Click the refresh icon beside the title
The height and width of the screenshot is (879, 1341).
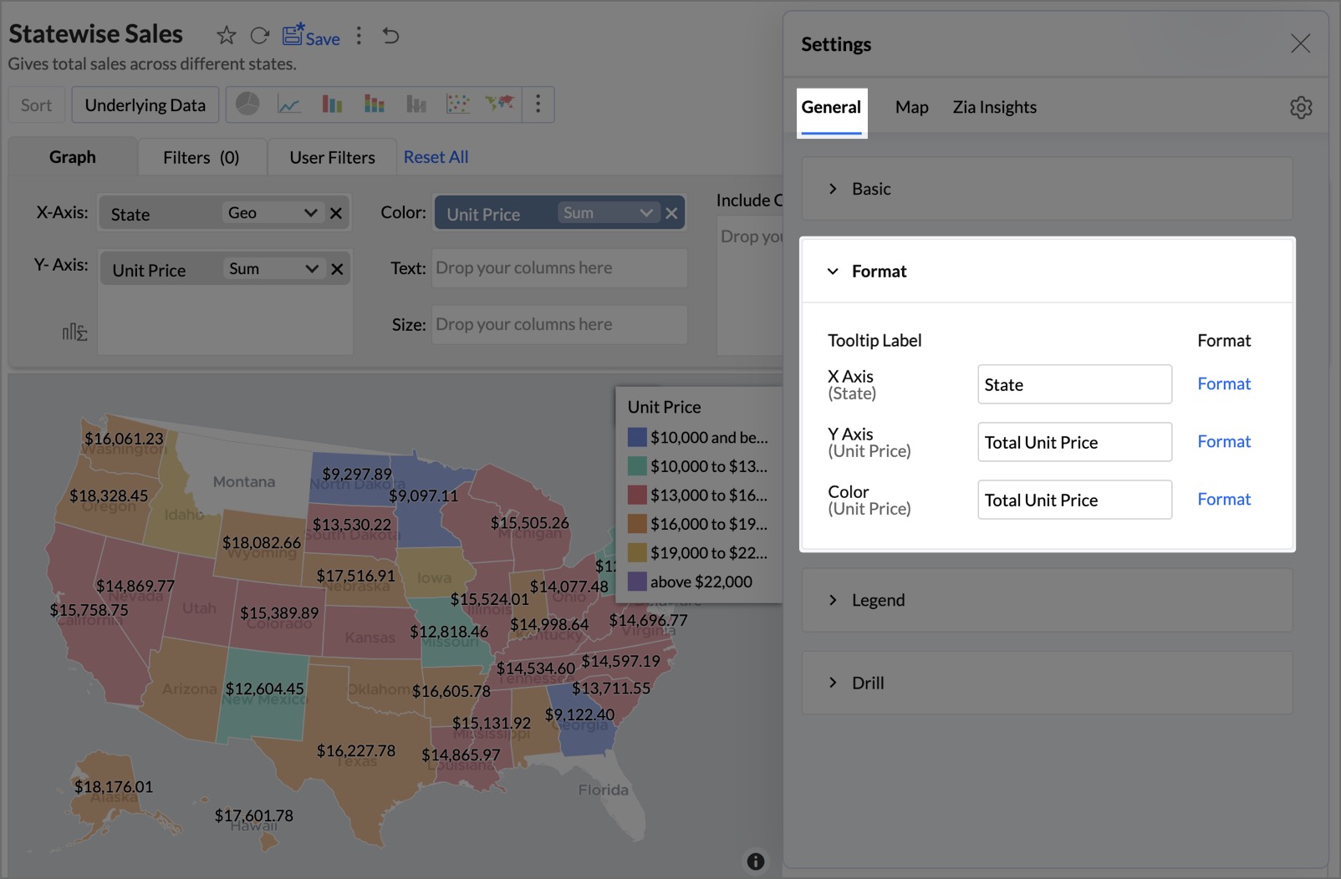pyautogui.click(x=260, y=35)
